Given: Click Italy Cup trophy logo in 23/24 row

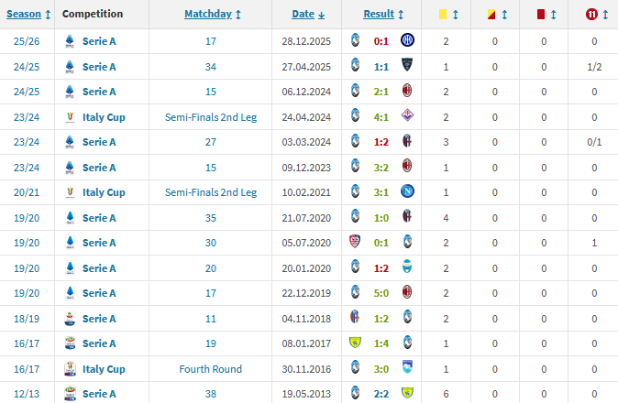Looking at the screenshot, I should (70, 116).
